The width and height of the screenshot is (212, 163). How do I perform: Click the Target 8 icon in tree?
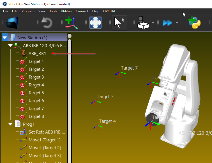coord(23,116)
